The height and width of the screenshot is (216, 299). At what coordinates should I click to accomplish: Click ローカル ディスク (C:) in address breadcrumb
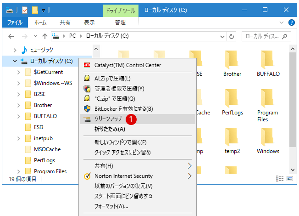(107, 36)
